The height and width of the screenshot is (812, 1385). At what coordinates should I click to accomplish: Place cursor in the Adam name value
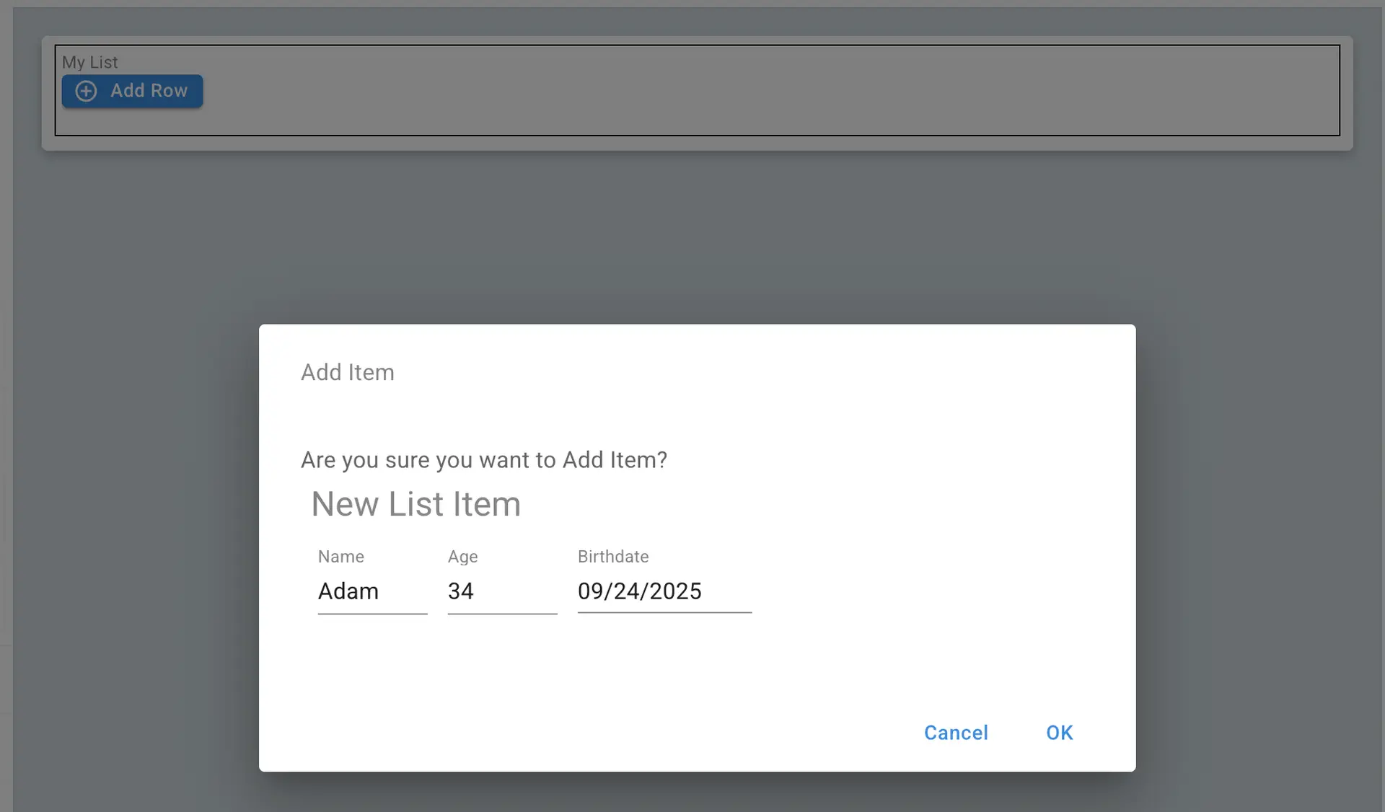coord(348,591)
